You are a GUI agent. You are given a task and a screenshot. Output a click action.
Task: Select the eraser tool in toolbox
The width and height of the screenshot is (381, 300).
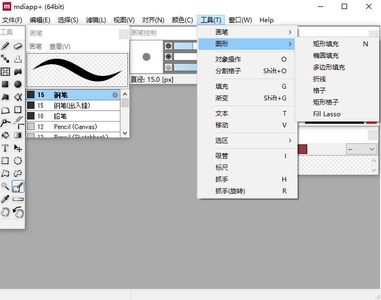click(x=18, y=46)
